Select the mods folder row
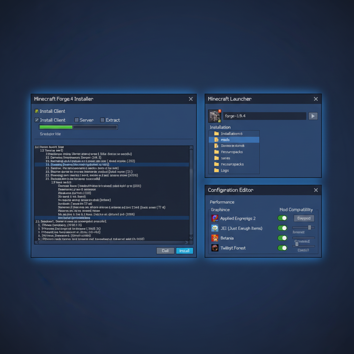The height and width of the screenshot is (354, 354). (234, 140)
